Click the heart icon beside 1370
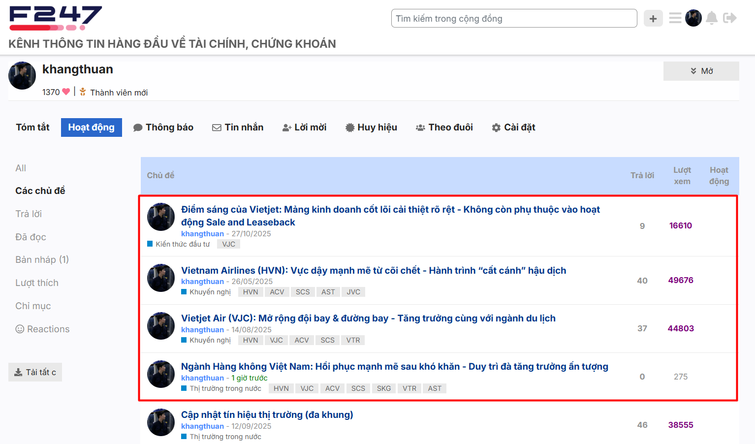This screenshot has height=444, width=755. click(x=66, y=92)
